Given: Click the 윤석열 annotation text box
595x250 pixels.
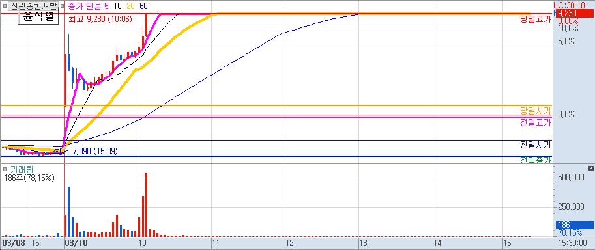Looking at the screenshot, I should click(x=38, y=17).
